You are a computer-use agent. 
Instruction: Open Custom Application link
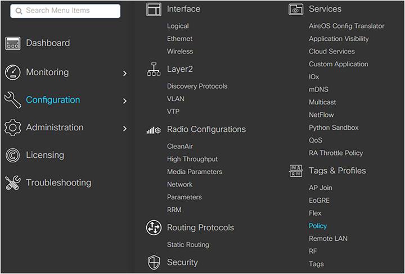[339, 64]
